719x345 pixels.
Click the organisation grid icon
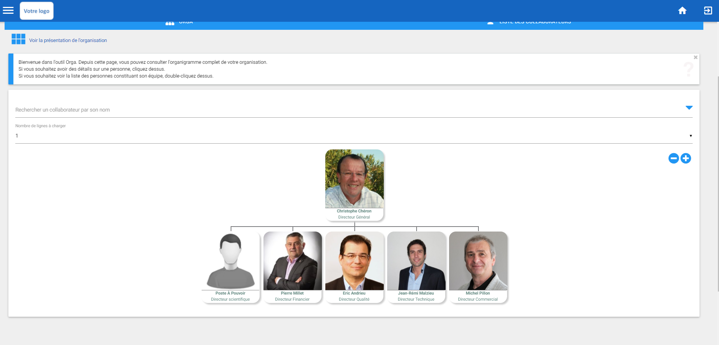click(x=18, y=39)
